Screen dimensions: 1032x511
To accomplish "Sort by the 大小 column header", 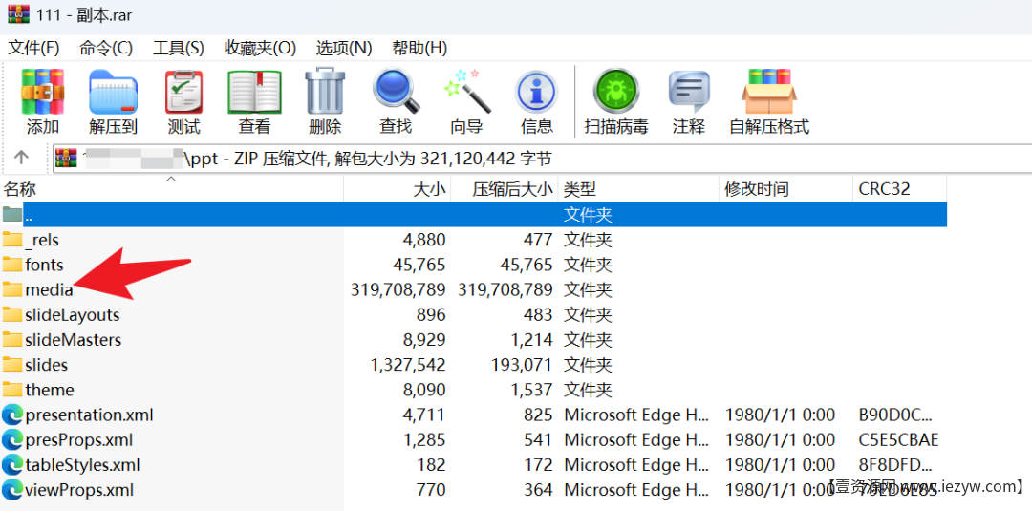I will coord(398,189).
